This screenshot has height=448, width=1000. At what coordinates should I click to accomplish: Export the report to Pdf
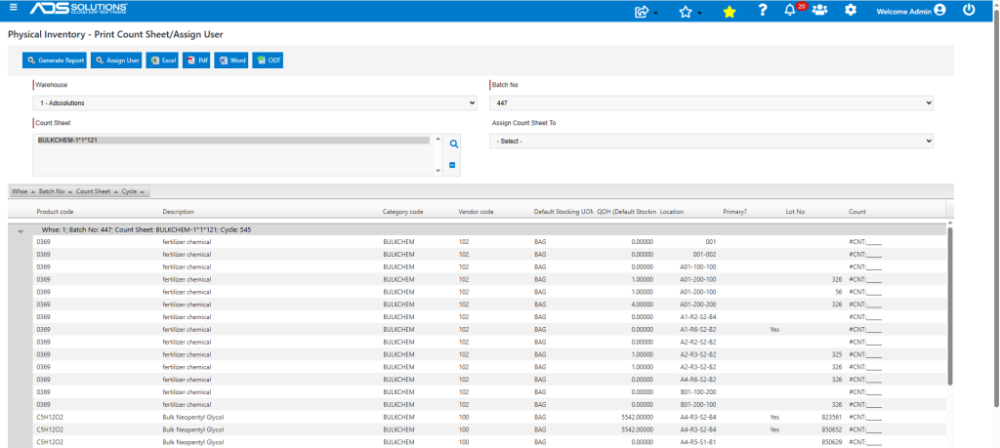click(x=196, y=61)
